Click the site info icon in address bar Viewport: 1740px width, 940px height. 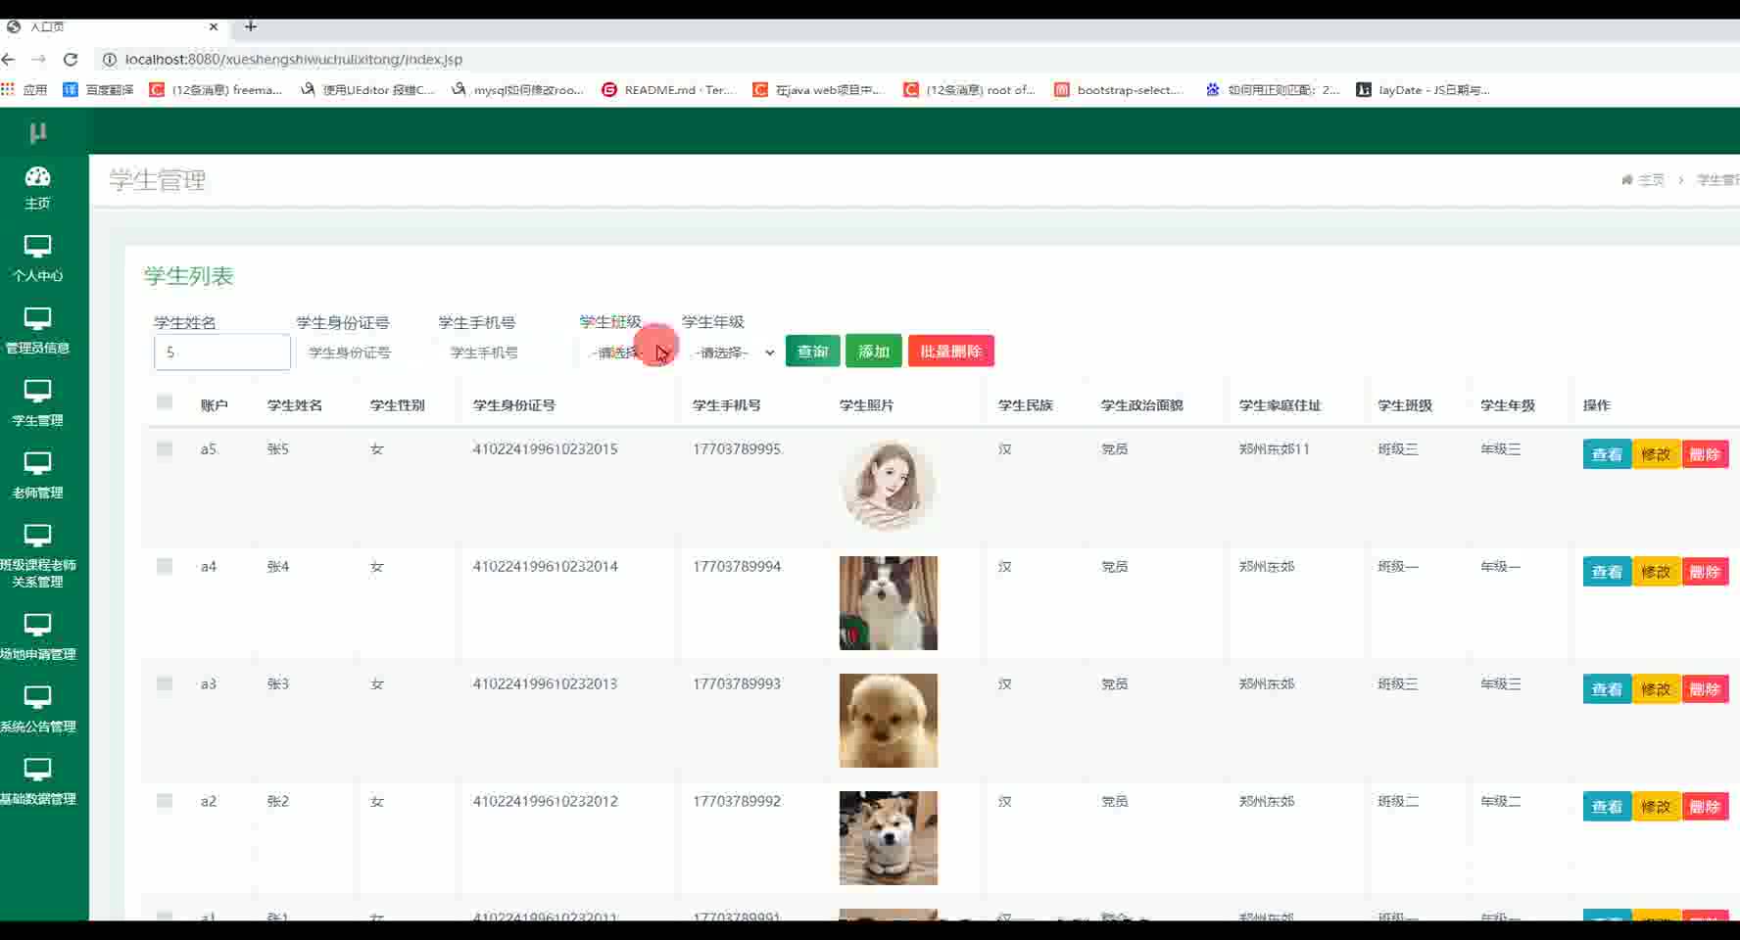[x=110, y=60]
